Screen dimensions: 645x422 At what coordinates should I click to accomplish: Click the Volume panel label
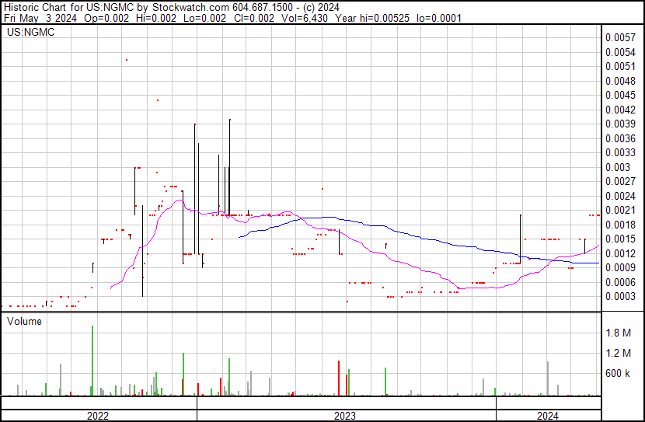[24, 321]
